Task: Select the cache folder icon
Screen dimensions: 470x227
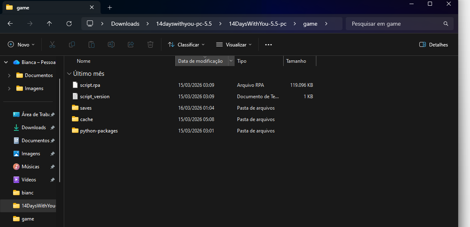Action: (75, 119)
